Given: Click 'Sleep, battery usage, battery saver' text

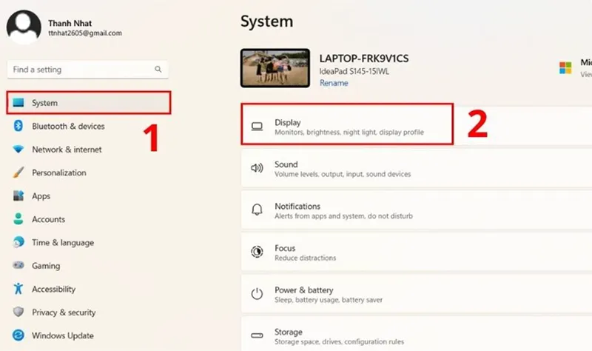Looking at the screenshot, I should click(329, 300).
